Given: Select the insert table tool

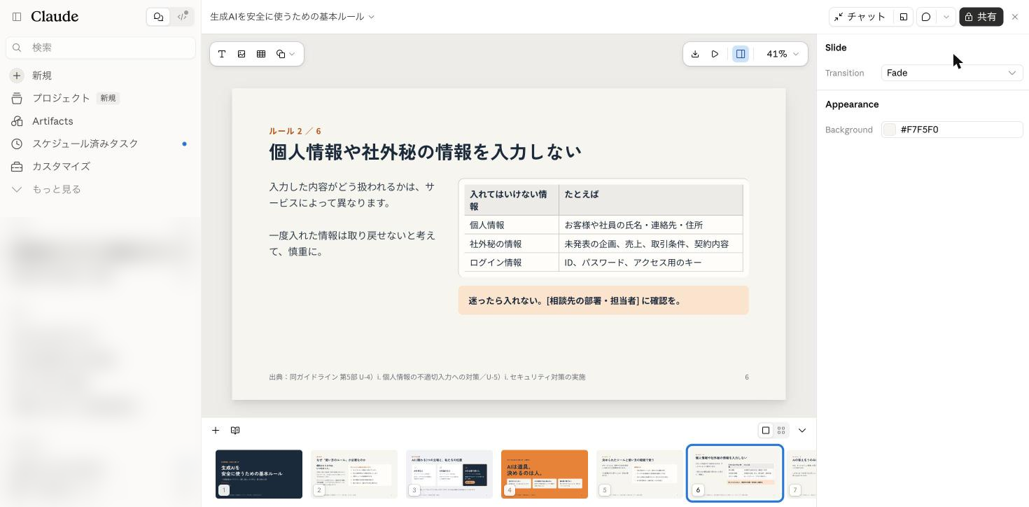Looking at the screenshot, I should (x=261, y=54).
